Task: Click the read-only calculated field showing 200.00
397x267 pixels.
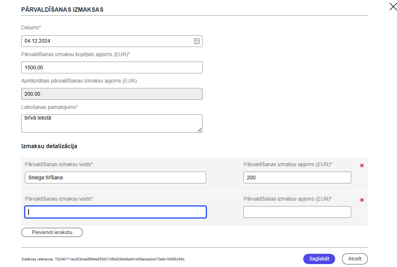Action: coord(112,94)
